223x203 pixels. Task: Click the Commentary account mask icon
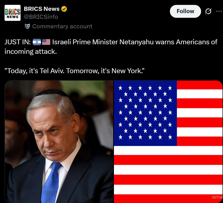pyautogui.click(x=27, y=26)
